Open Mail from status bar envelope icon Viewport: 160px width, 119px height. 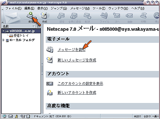pos(11,116)
